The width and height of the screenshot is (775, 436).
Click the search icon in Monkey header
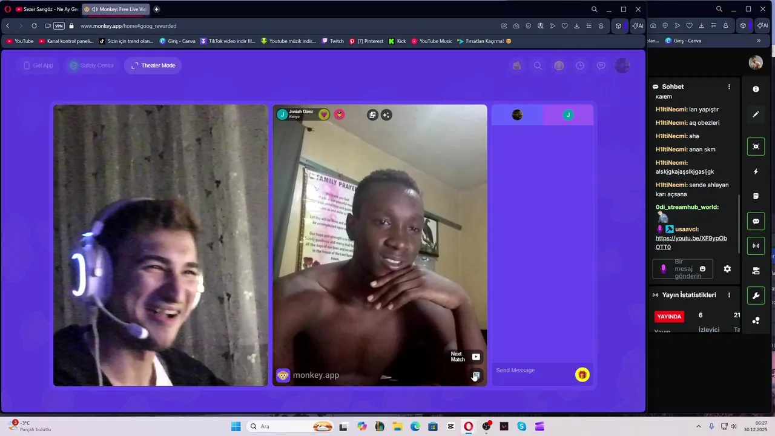click(x=538, y=65)
